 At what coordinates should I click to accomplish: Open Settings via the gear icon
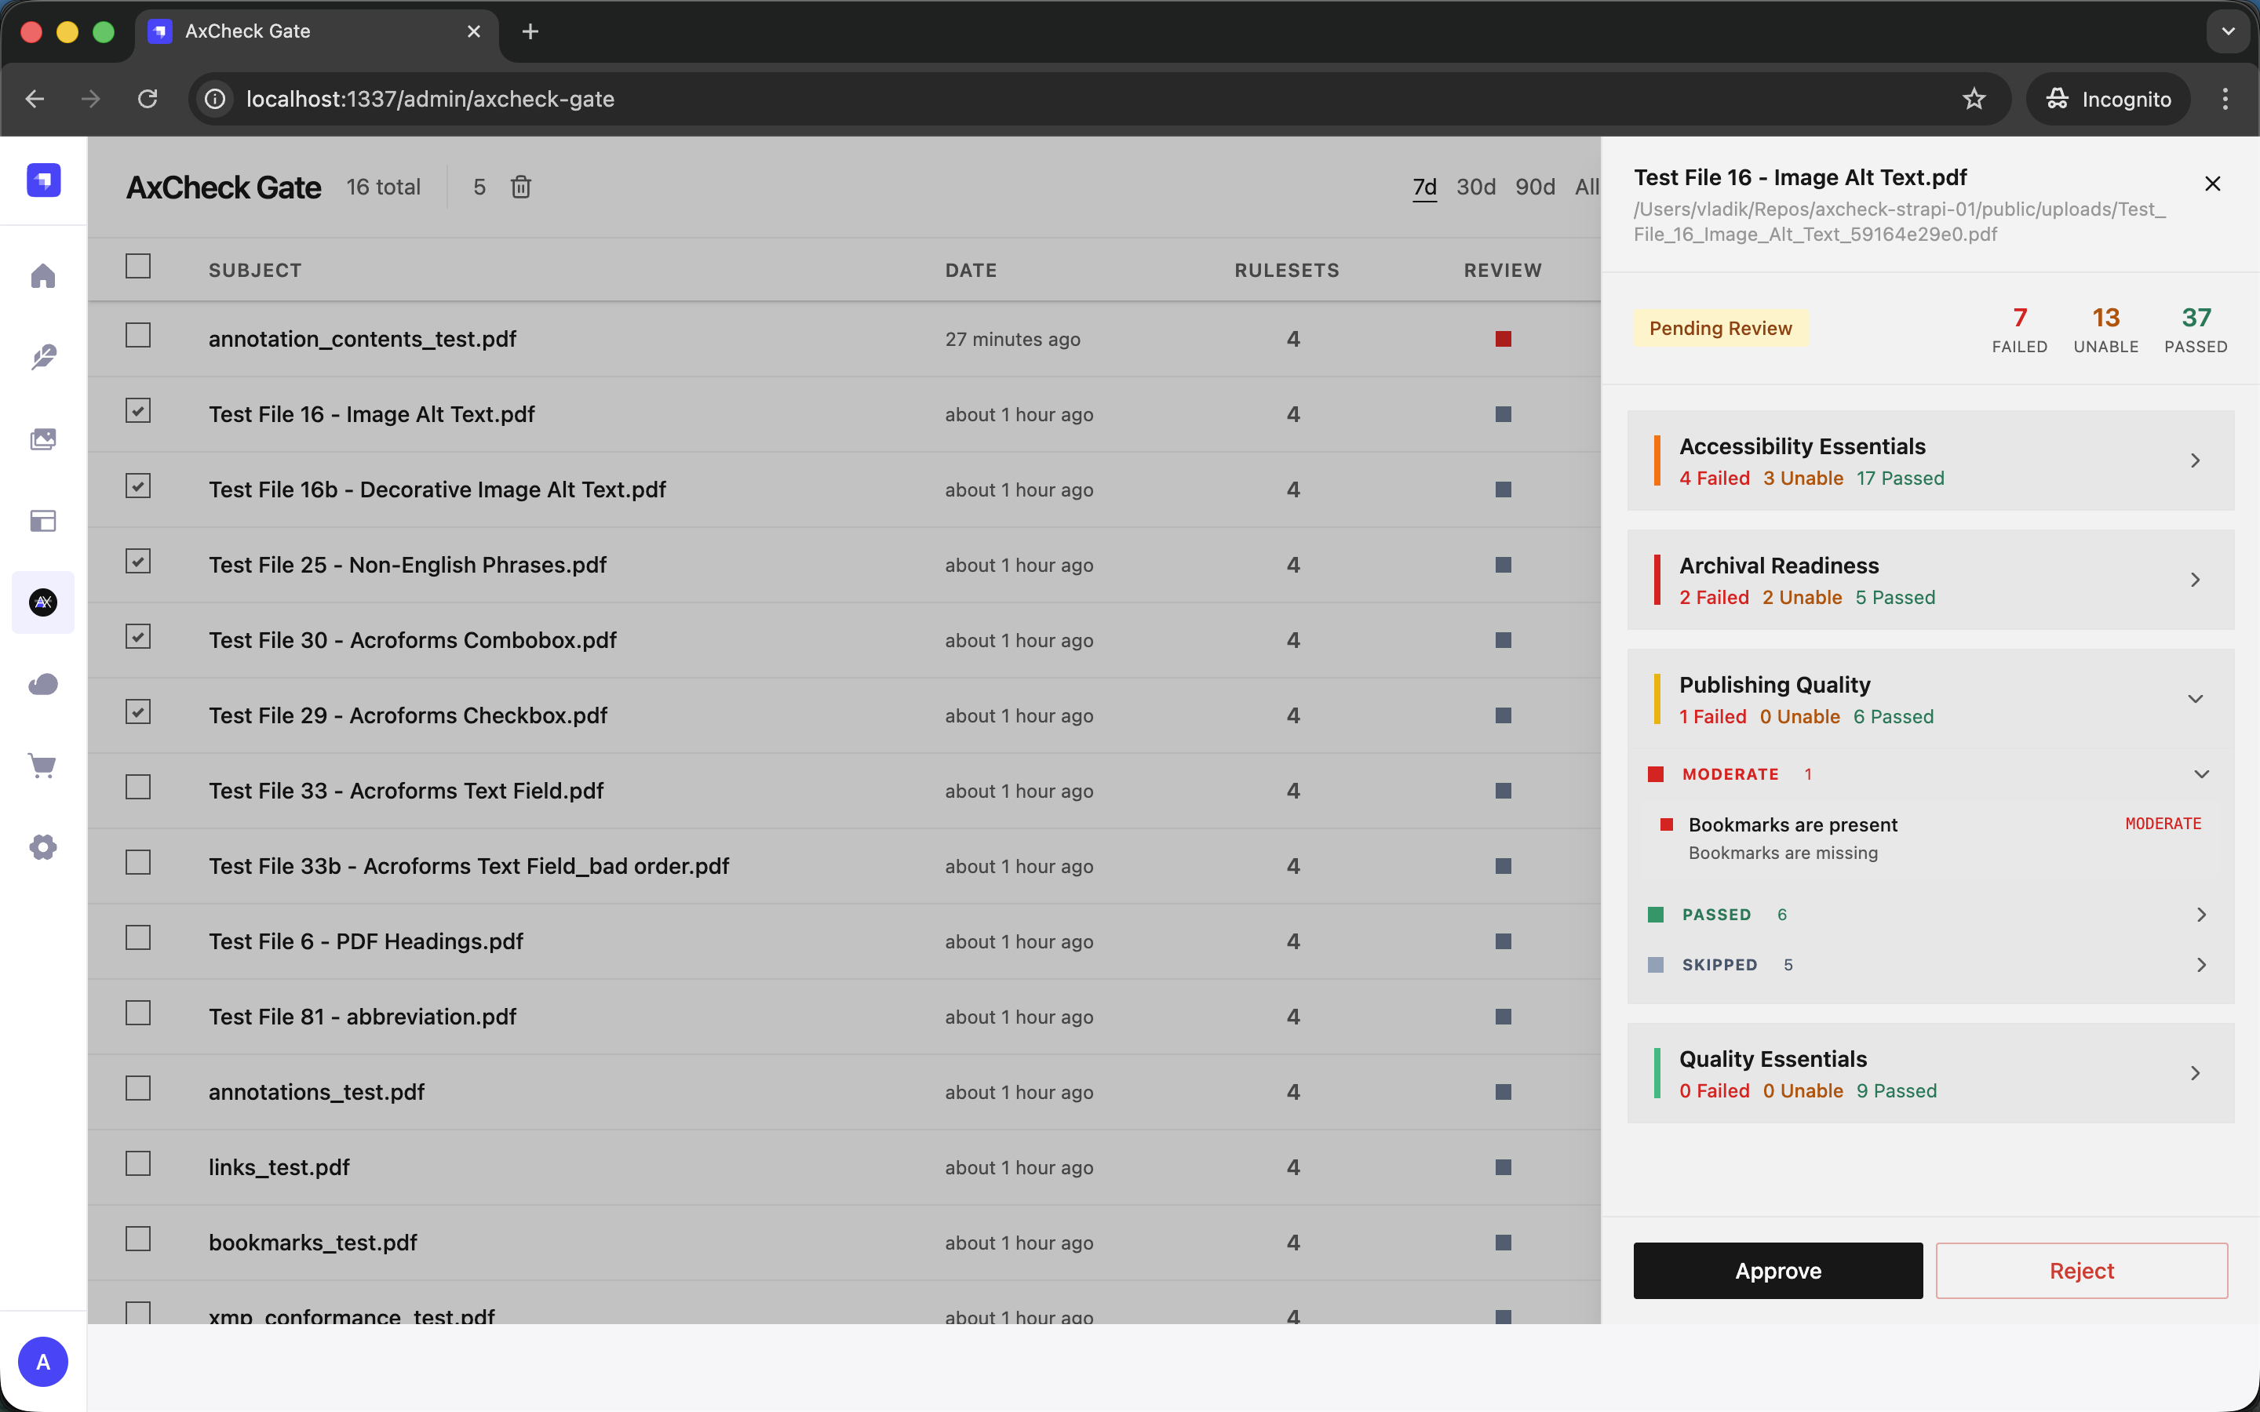tap(43, 846)
